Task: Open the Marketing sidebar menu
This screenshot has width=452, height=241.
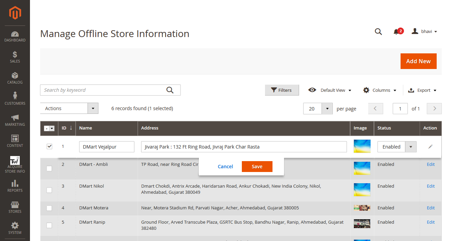Action: coord(15,121)
